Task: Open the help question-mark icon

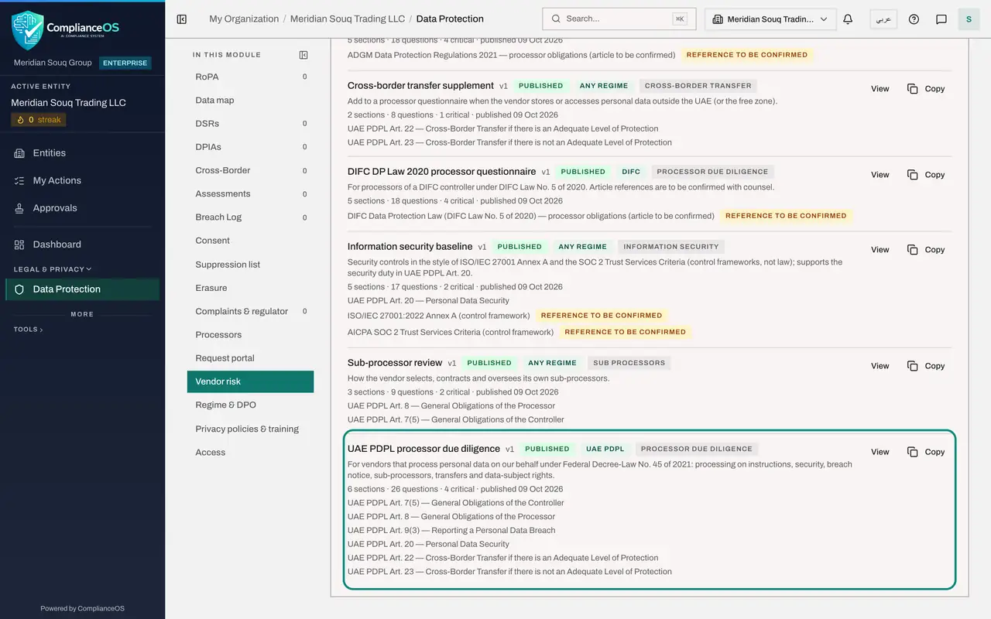Action: 914,19
